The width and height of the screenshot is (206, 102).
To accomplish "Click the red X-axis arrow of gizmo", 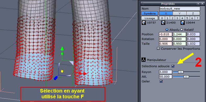I will pyautogui.click(x=85, y=74).
